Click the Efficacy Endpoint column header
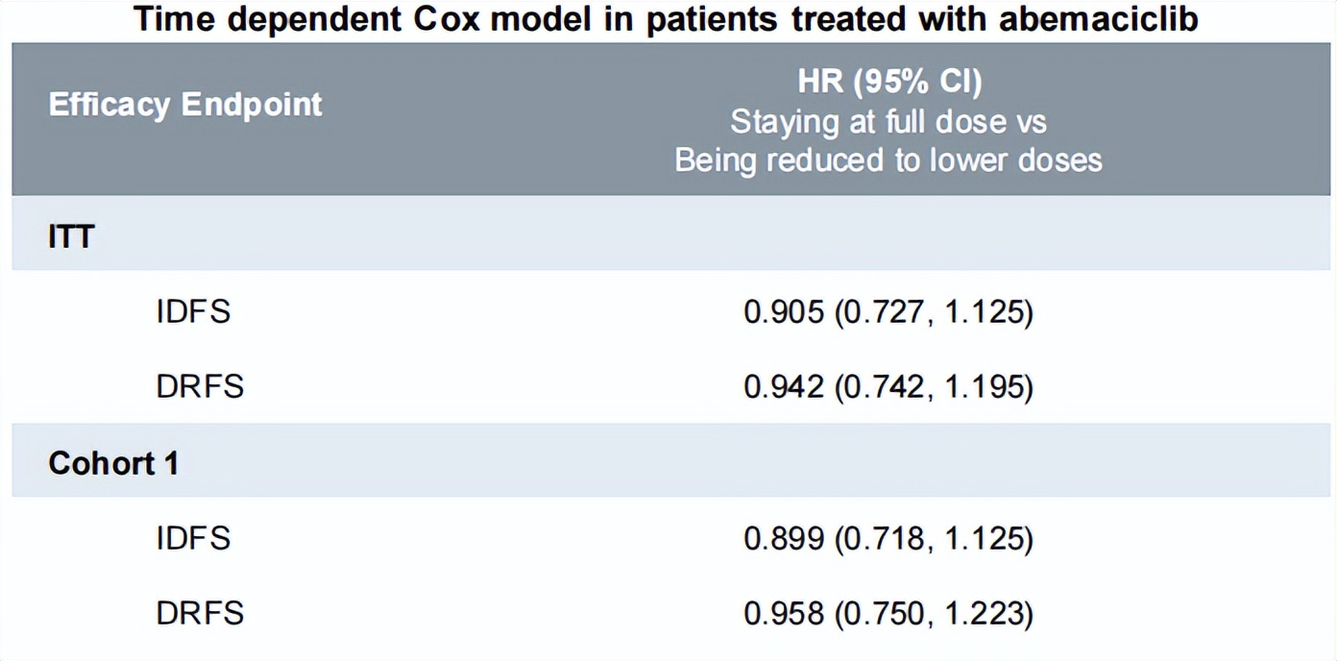The width and height of the screenshot is (1337, 661). click(x=185, y=105)
